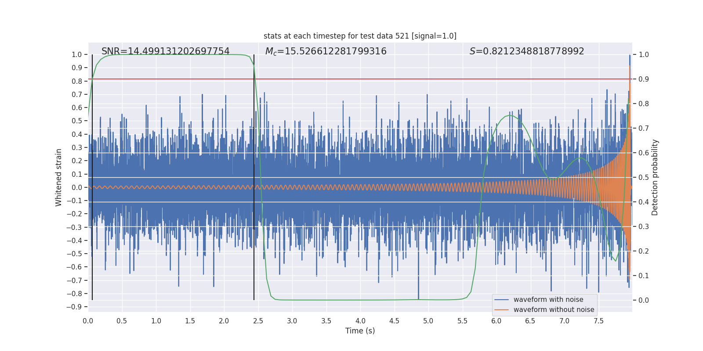Click the red horizontal threshold line
This screenshot has height=351, width=703.
360,79
